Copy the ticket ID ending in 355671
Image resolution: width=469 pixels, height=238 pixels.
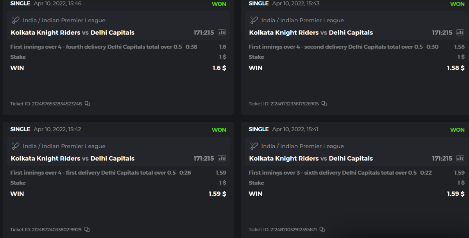[322, 229]
